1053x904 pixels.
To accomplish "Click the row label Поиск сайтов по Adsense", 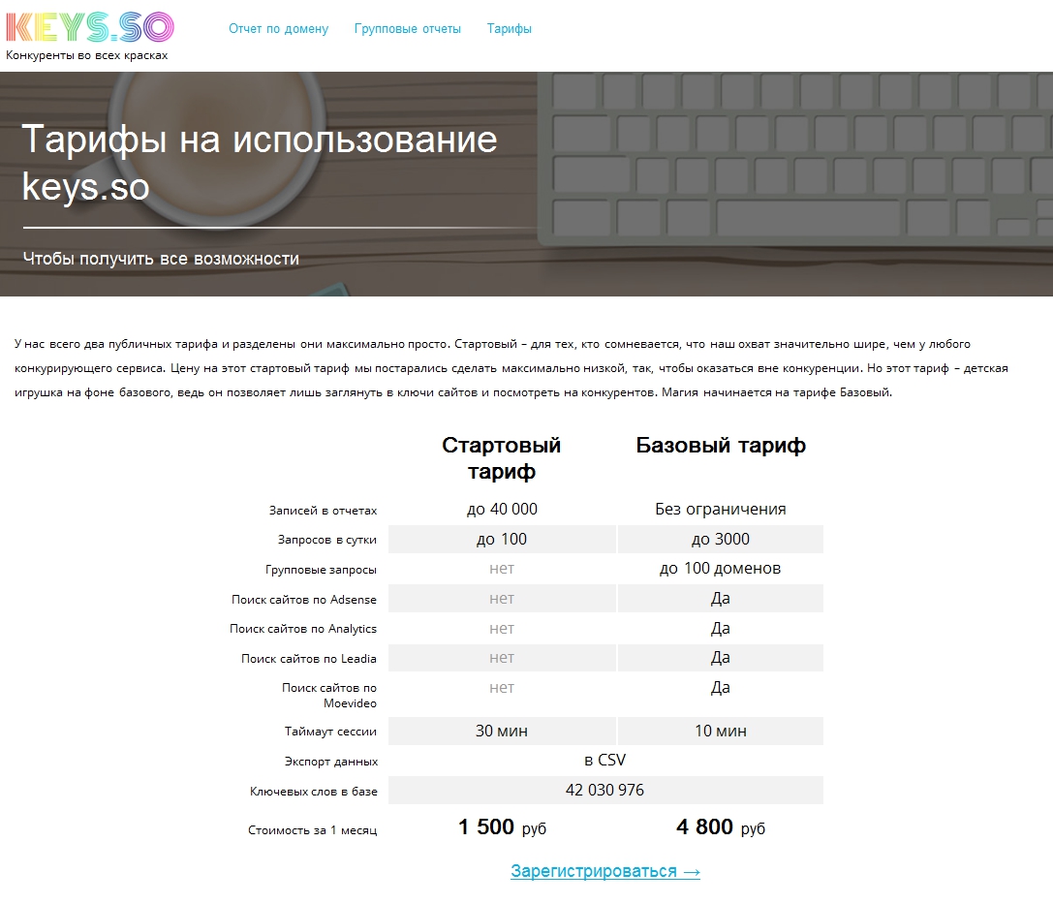I will click(304, 599).
